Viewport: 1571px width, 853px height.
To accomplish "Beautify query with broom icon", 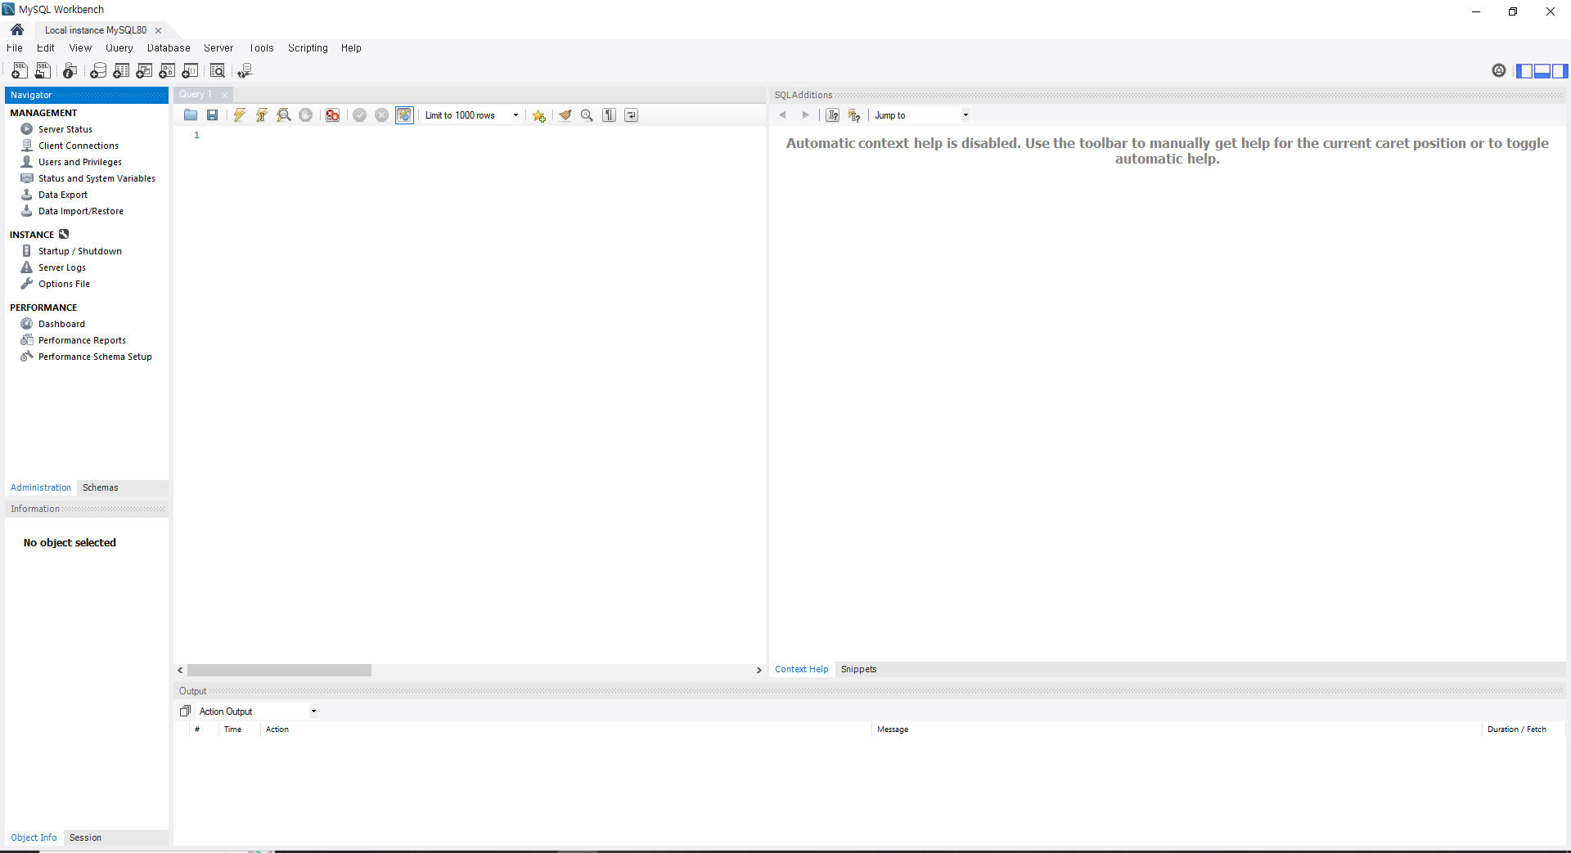I will [565, 115].
